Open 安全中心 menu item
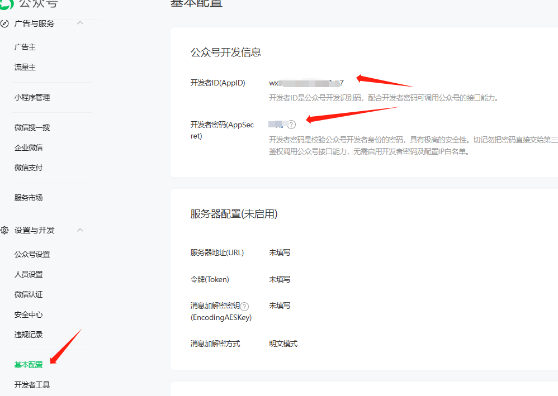This screenshot has width=558, height=396. point(29,314)
